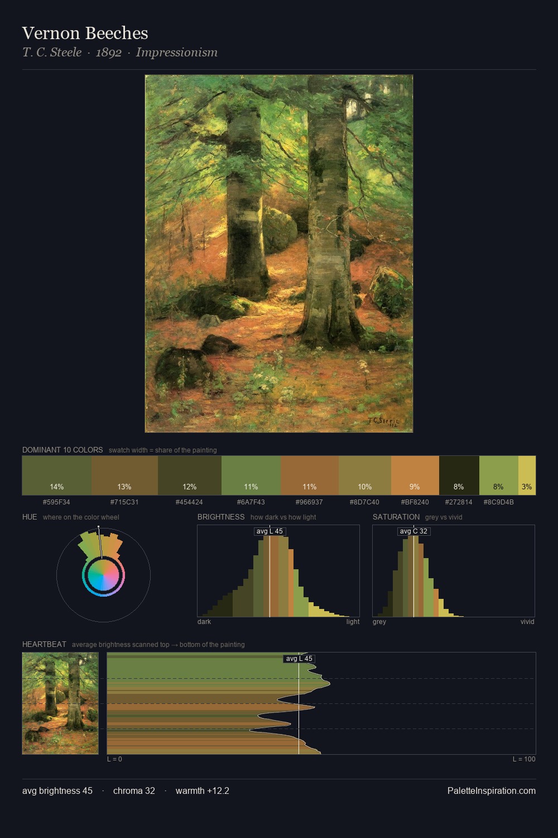Select the 9% orange swatch #BF8240
558x838 pixels.
click(415, 475)
